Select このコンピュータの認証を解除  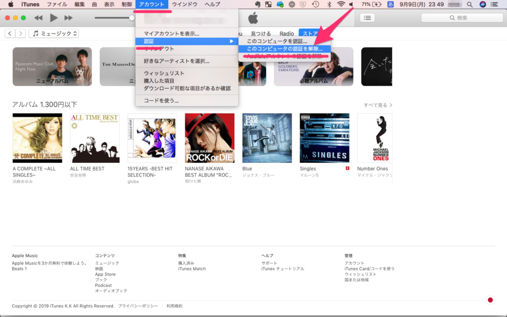click(284, 49)
